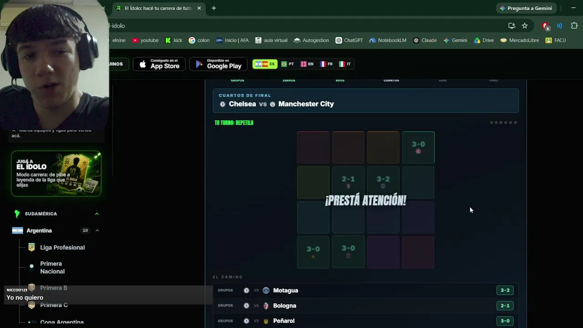Click the Peñarol club crest icon
The height and width of the screenshot is (328, 583).
click(x=266, y=321)
